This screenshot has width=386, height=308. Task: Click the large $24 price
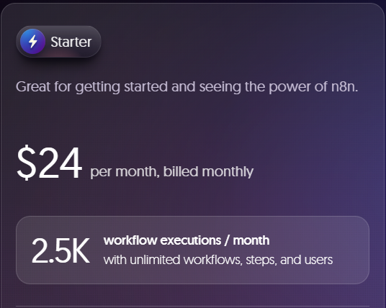click(49, 163)
